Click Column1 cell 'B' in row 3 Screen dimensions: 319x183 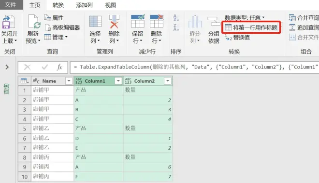pos(98,109)
